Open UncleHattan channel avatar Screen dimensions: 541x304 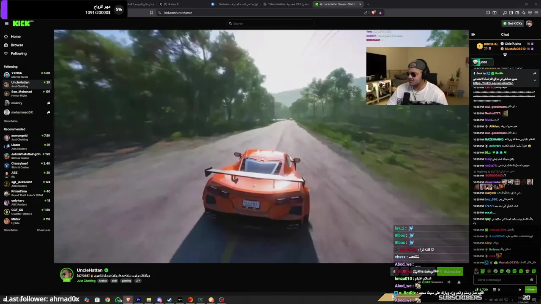coord(66,274)
